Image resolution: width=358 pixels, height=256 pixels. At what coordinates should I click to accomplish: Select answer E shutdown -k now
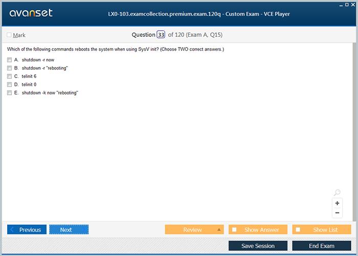[9, 93]
